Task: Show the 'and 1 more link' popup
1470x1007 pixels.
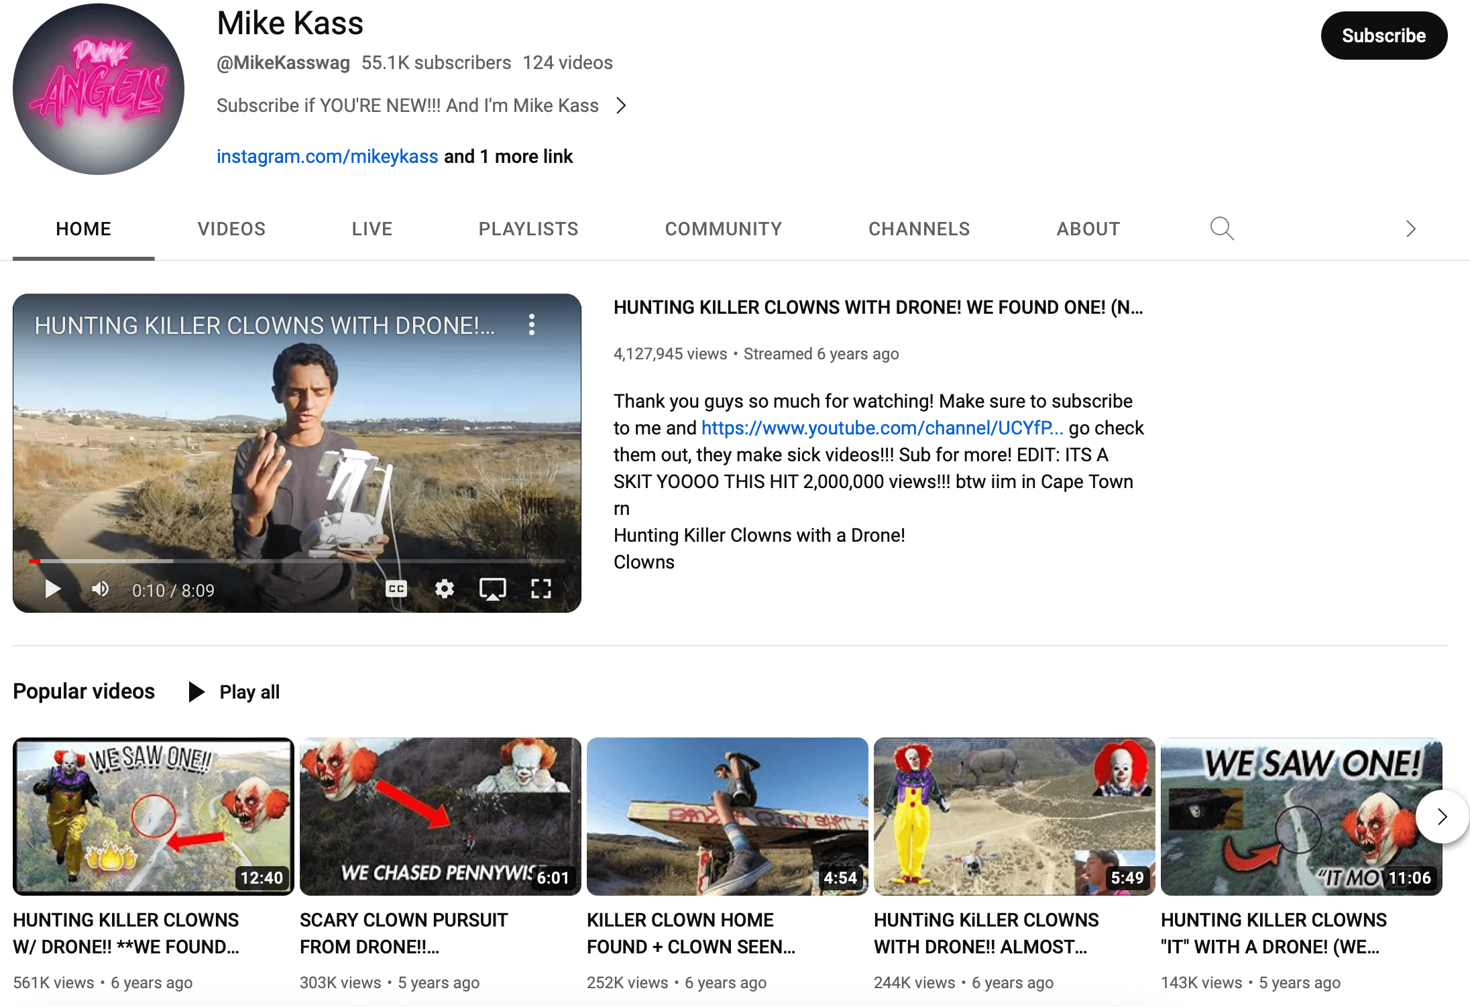Action: click(x=508, y=156)
